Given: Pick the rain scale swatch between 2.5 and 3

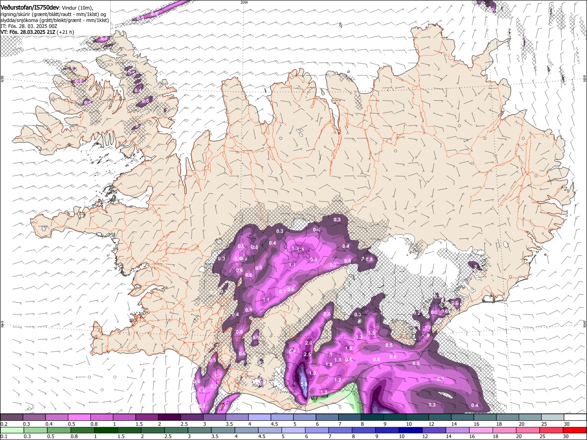Looking at the screenshot, I should pyautogui.click(x=176, y=430).
